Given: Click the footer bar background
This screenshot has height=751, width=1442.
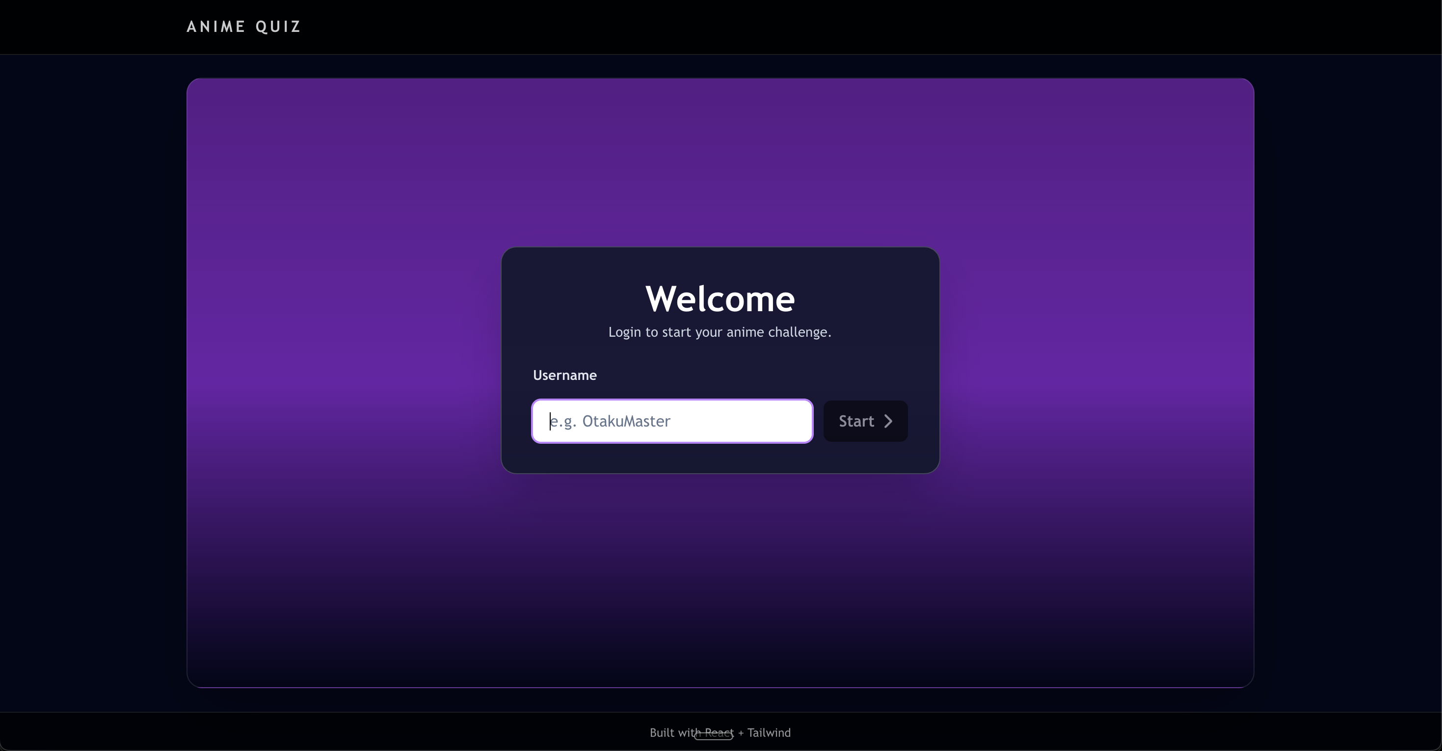Looking at the screenshot, I should click(336, 731).
